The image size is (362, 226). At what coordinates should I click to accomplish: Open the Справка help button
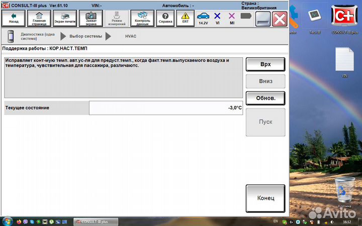pos(165,19)
